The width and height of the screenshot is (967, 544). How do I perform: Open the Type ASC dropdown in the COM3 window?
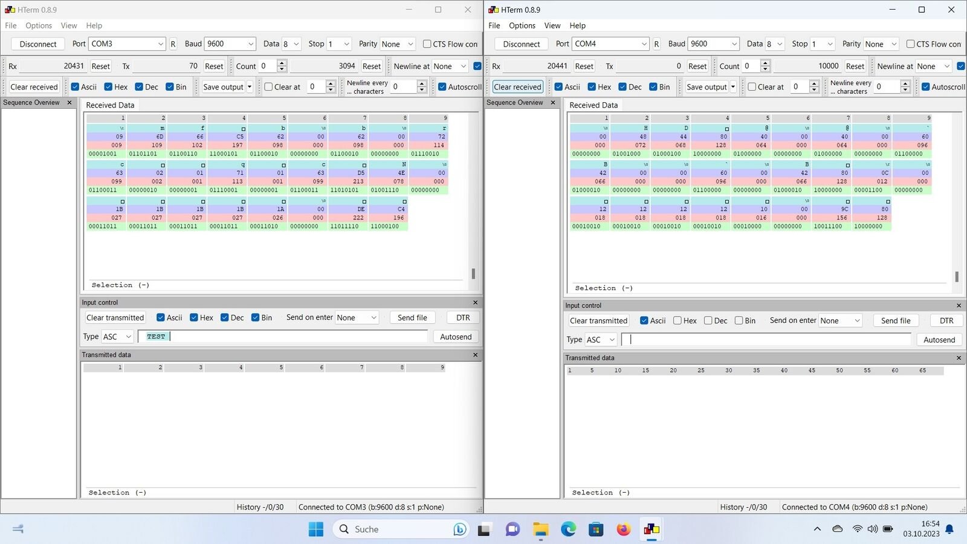point(128,337)
